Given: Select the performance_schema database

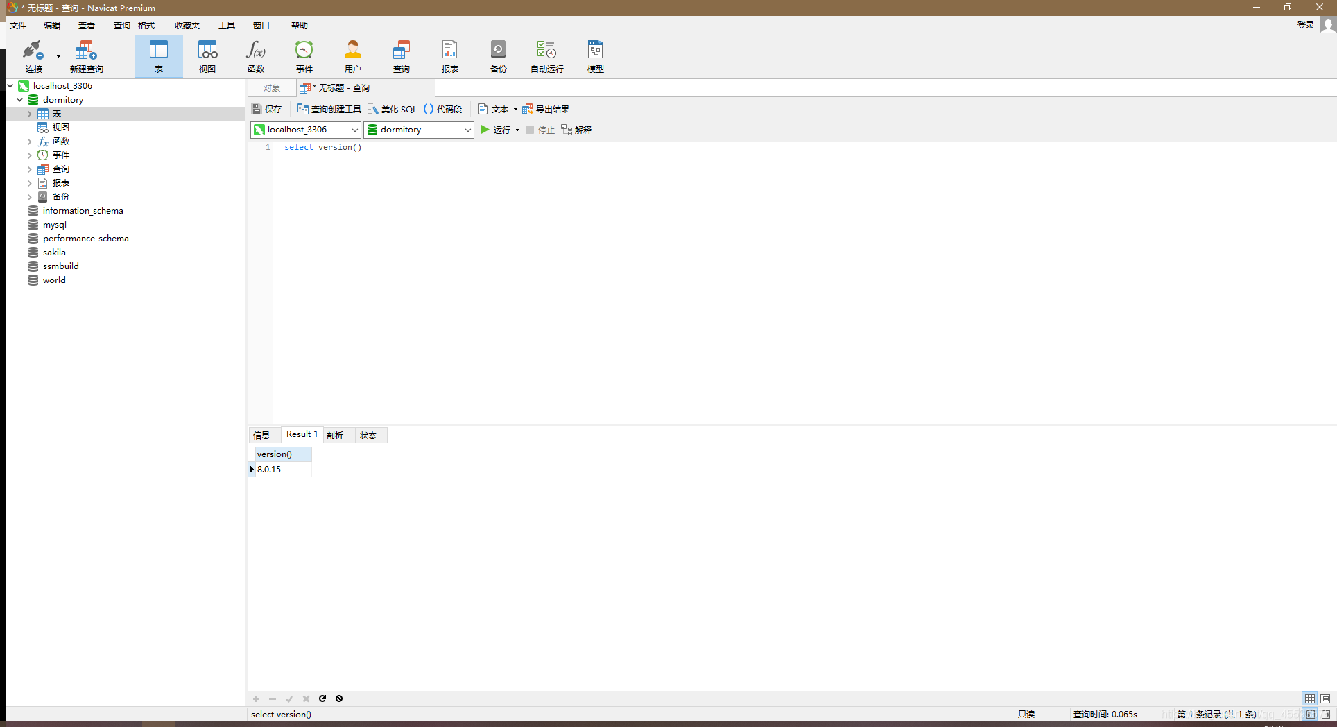Looking at the screenshot, I should click(85, 238).
